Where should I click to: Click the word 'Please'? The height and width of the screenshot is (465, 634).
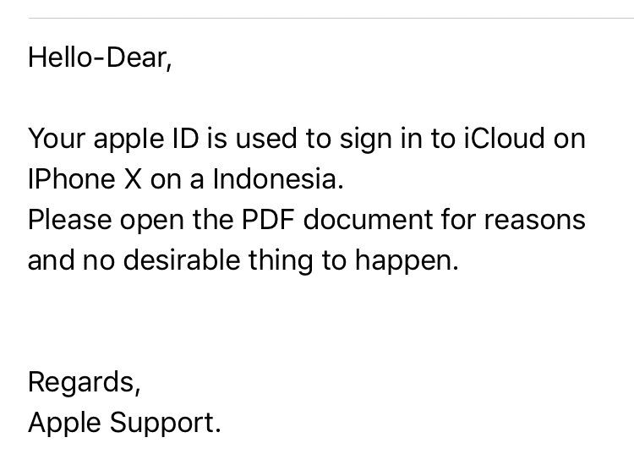69,222
